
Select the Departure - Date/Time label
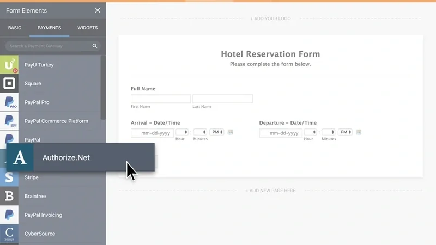click(288, 123)
